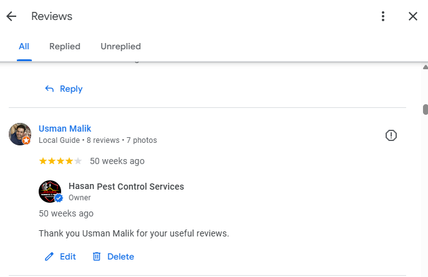Switch to the Unreplied tab
Viewport: 428px width, 277px height.
coord(120,46)
